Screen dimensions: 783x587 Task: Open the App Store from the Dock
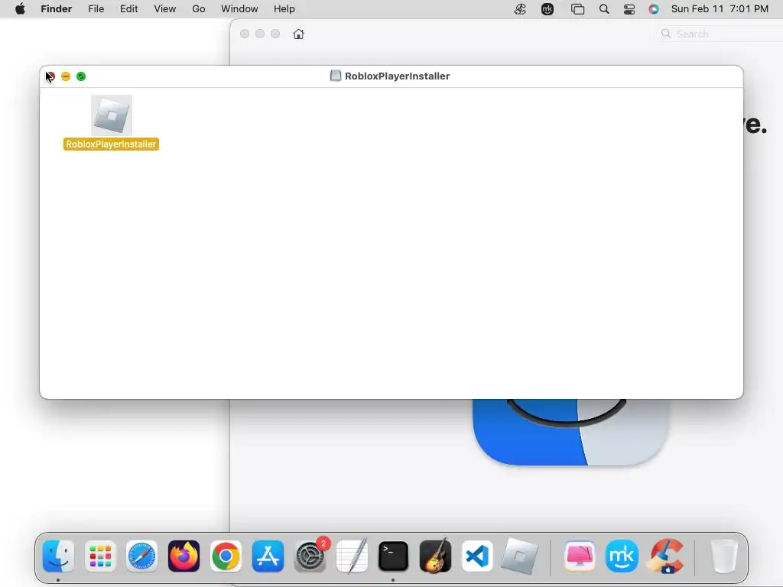tap(268, 556)
